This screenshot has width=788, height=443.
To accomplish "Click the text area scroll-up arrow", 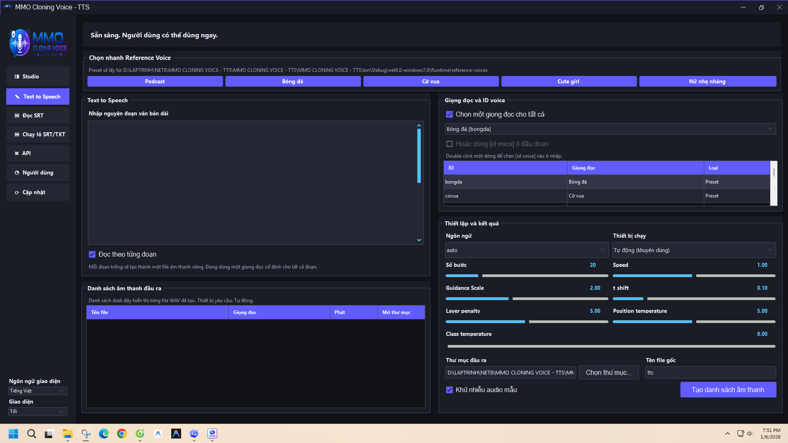I will click(419, 125).
